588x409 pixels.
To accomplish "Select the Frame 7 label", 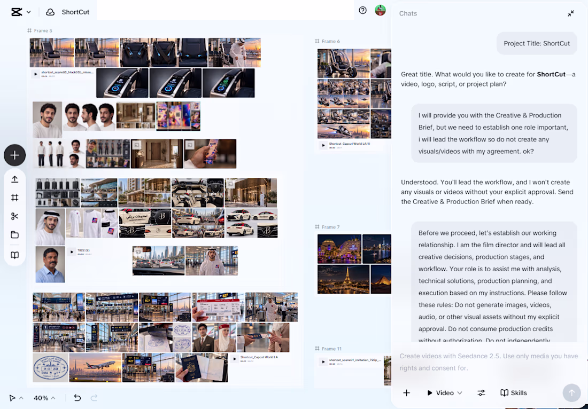I will click(x=327, y=227).
